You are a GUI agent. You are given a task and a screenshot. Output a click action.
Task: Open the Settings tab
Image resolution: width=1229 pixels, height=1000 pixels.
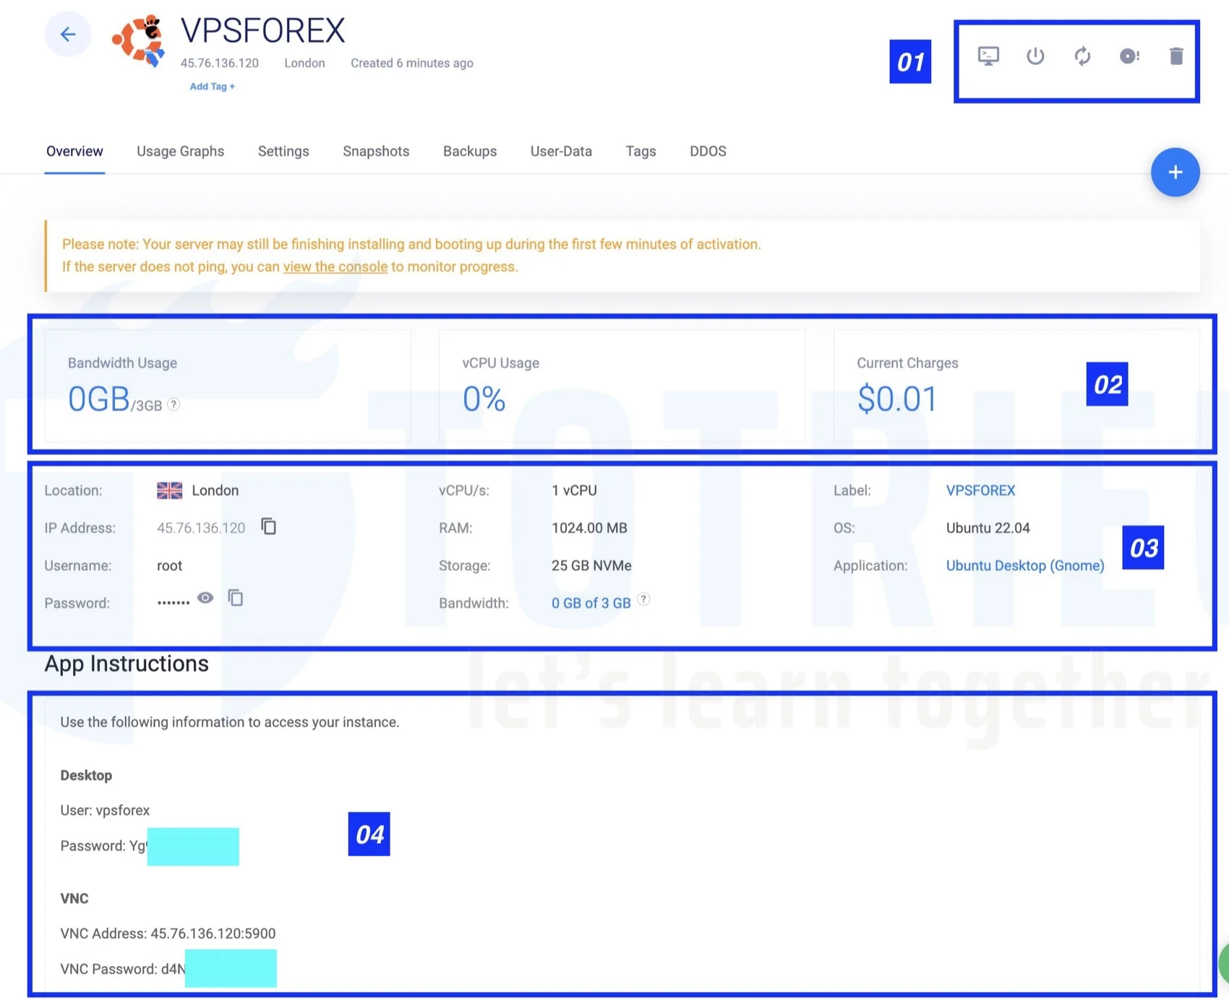click(283, 151)
